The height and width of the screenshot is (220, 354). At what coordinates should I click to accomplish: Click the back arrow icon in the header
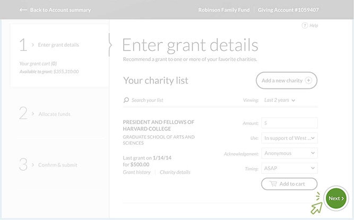(x=23, y=10)
